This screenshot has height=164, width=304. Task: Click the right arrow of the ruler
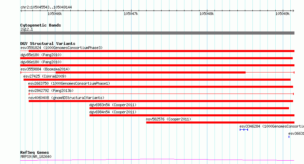tap(293, 11)
